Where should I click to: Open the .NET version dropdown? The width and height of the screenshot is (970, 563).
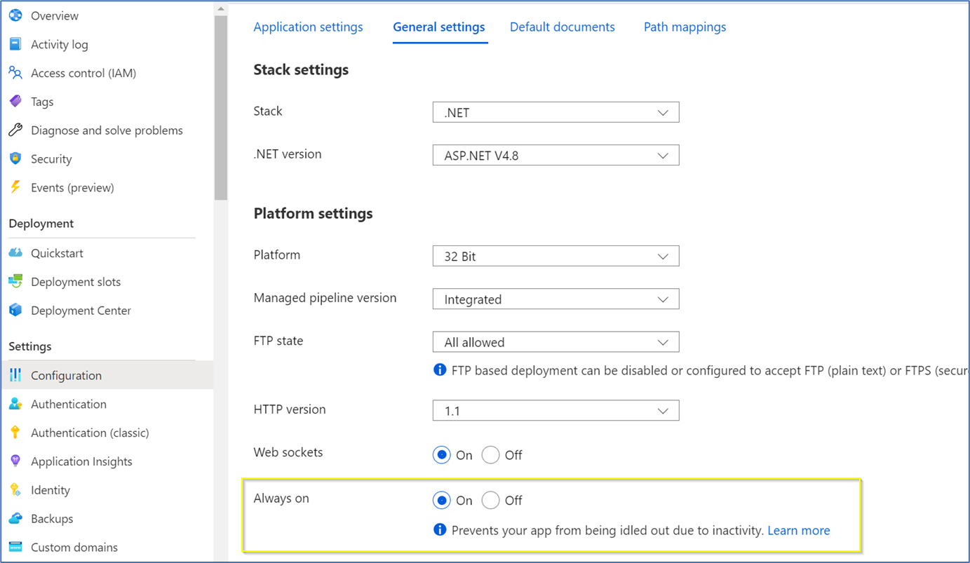[x=555, y=155]
